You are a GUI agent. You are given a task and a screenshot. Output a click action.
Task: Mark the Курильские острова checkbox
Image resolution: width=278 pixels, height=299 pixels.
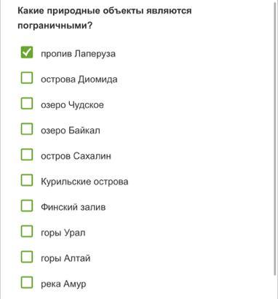click(x=27, y=180)
